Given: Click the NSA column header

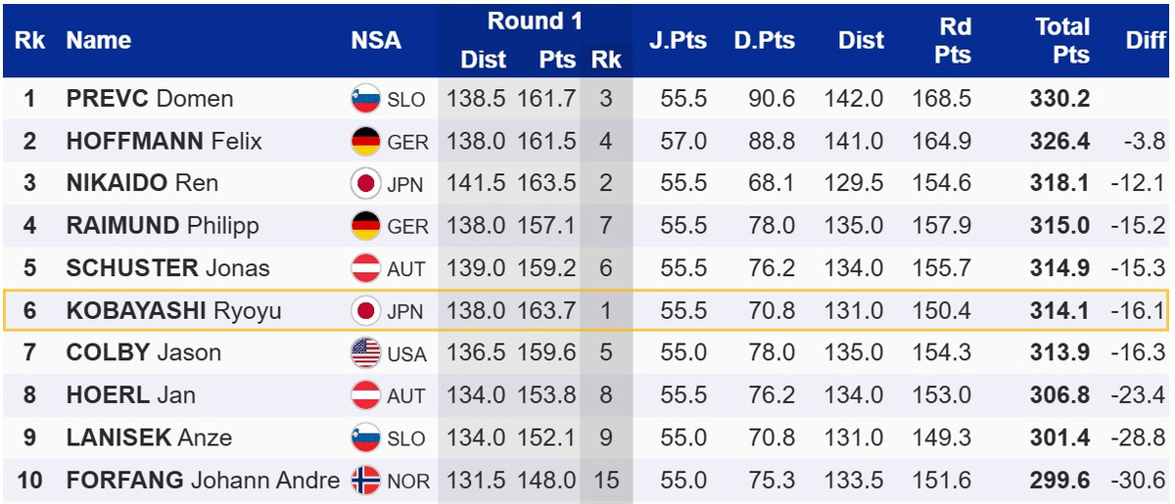Looking at the screenshot, I should click(376, 41).
